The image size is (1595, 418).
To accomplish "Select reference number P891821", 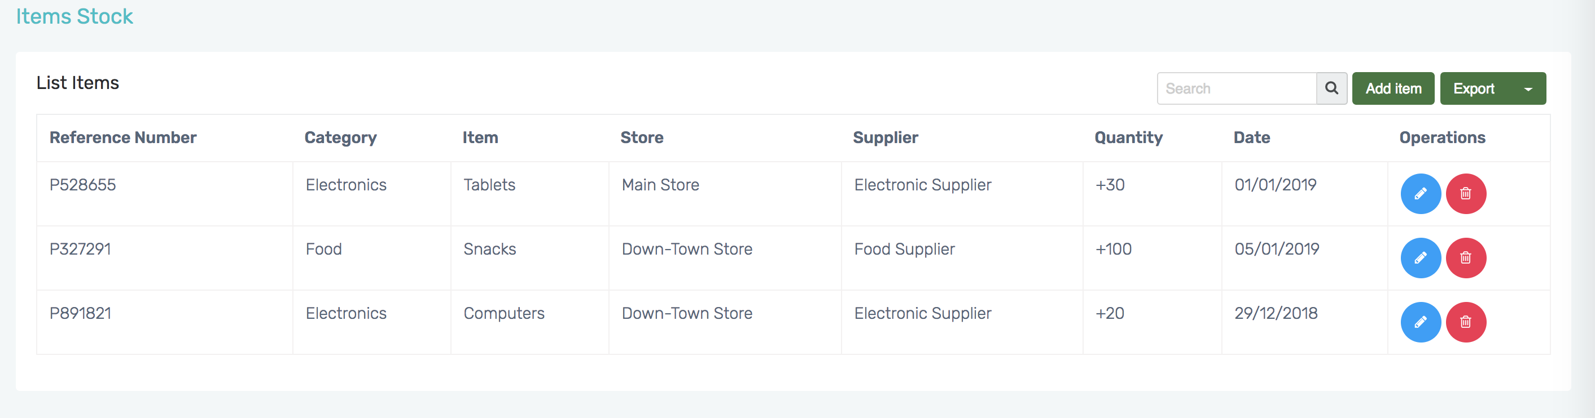I will pos(81,313).
